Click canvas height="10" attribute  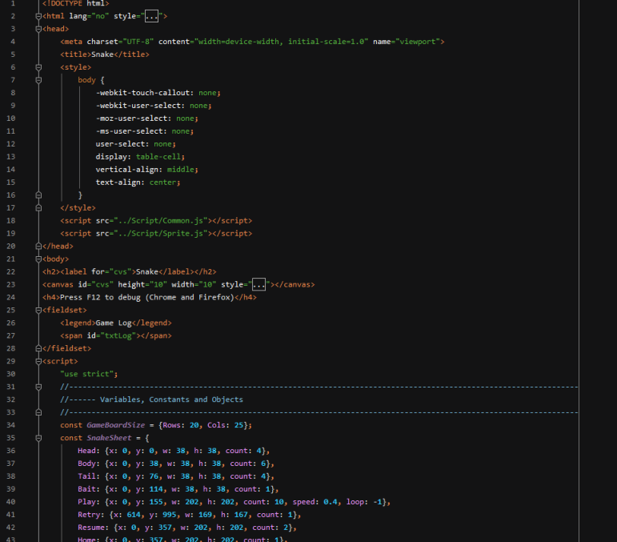tap(142, 284)
